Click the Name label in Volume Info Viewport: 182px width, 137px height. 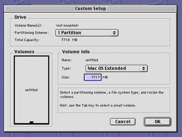tap(67, 60)
